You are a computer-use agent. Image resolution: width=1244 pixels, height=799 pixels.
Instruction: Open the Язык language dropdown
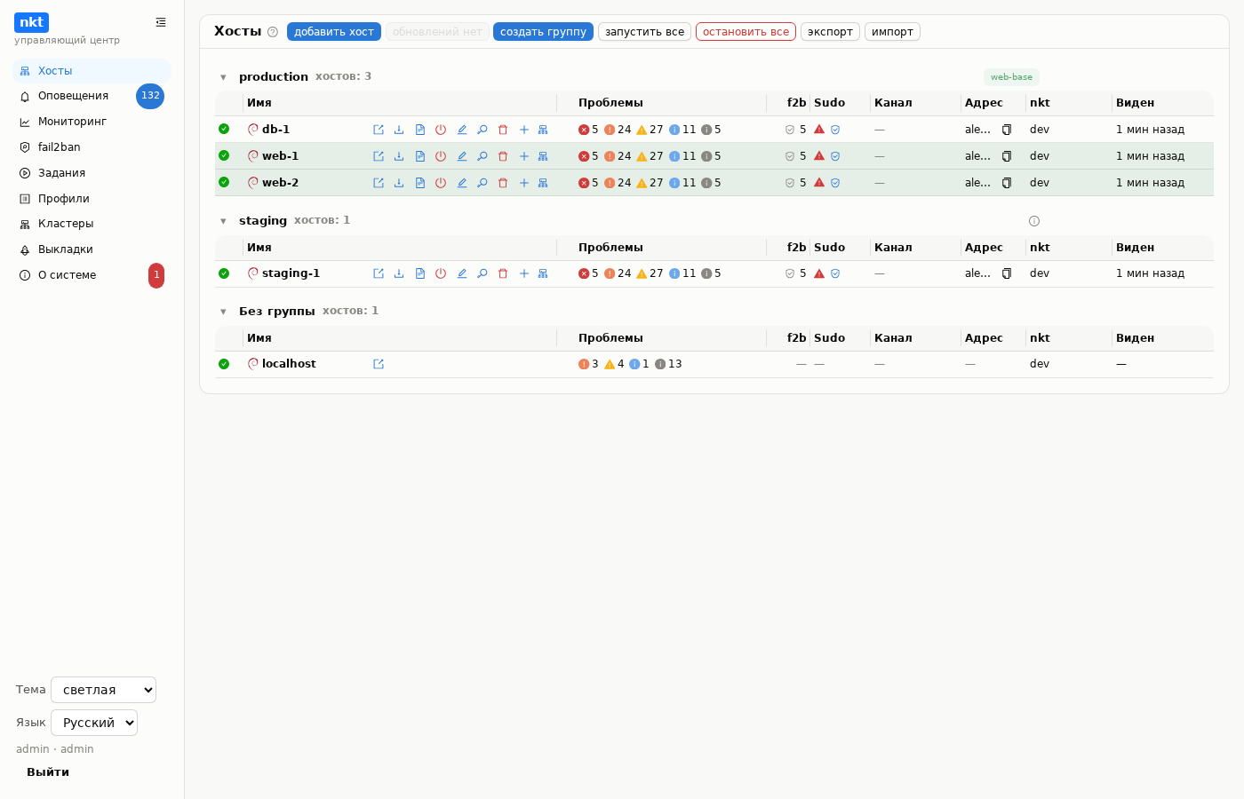pos(94,723)
